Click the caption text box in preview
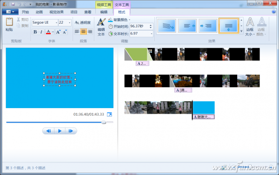This screenshot has height=175, width=279. pyautogui.click(x=60, y=79)
